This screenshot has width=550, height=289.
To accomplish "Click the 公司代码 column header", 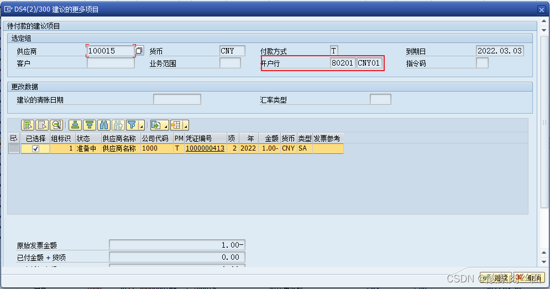I will tap(157, 138).
